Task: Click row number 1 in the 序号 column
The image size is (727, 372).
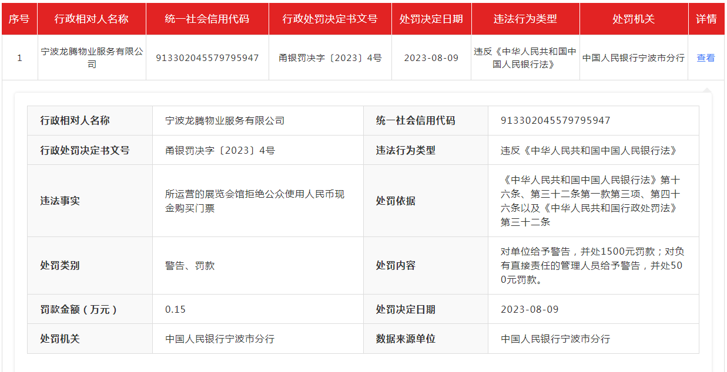Action: tap(19, 58)
